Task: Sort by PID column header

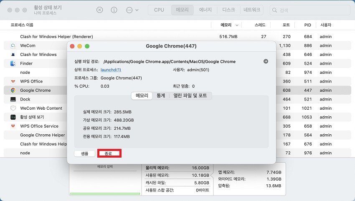Action: click(x=308, y=25)
